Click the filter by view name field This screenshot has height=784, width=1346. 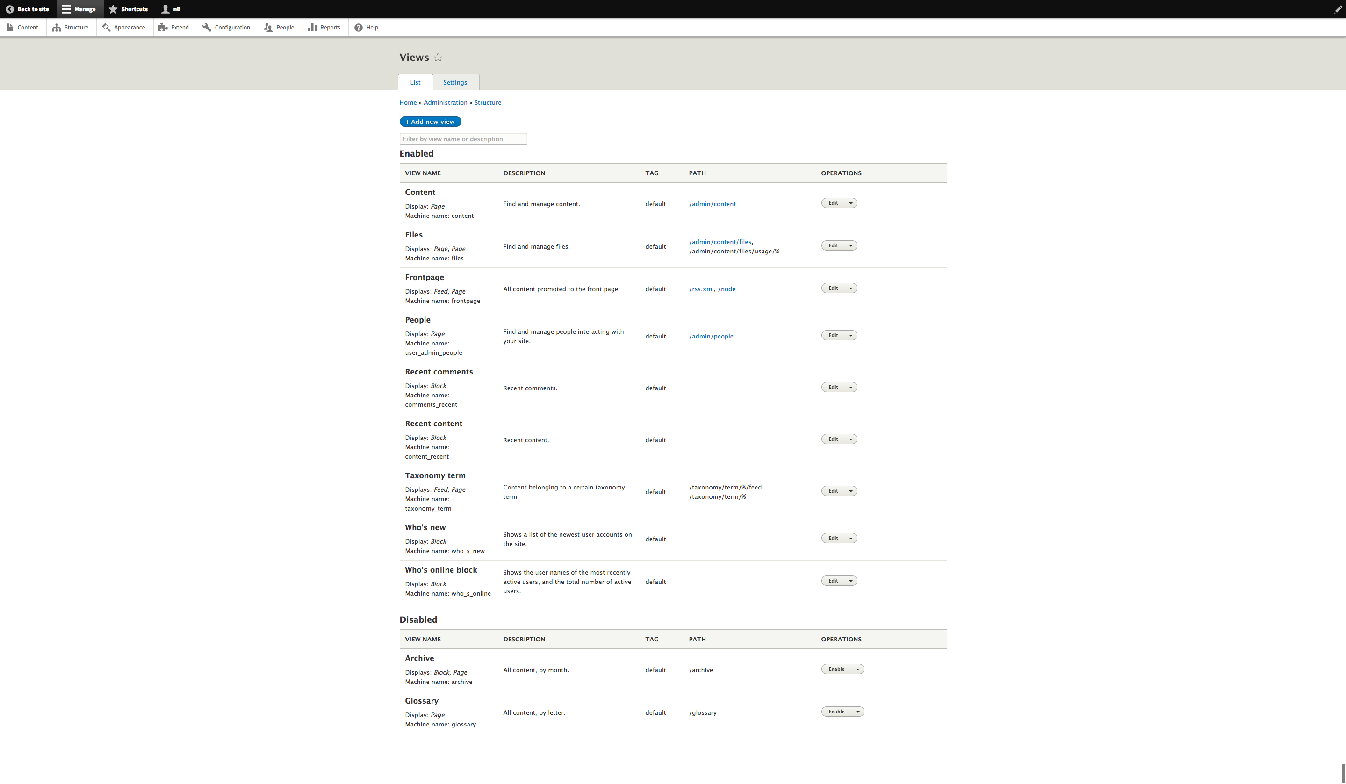tap(462, 138)
